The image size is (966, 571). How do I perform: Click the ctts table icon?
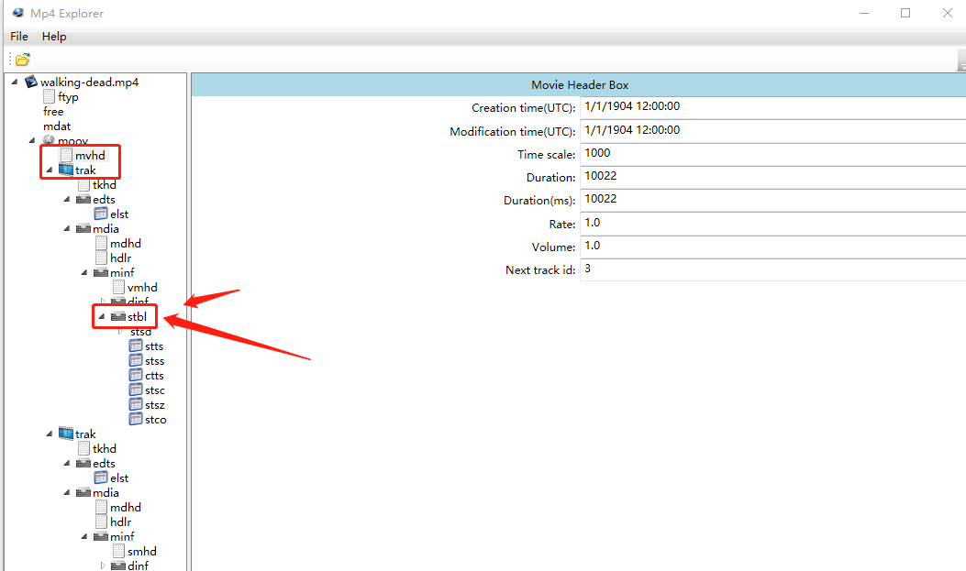tap(137, 376)
